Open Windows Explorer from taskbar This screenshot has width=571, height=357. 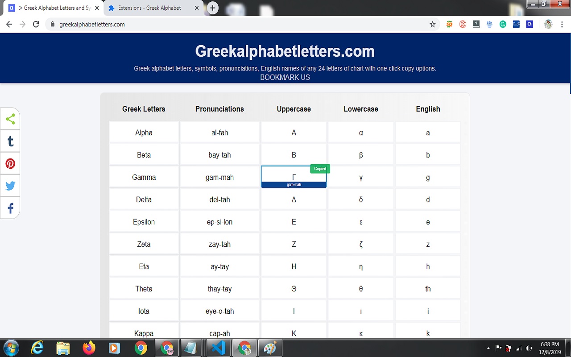click(x=63, y=348)
